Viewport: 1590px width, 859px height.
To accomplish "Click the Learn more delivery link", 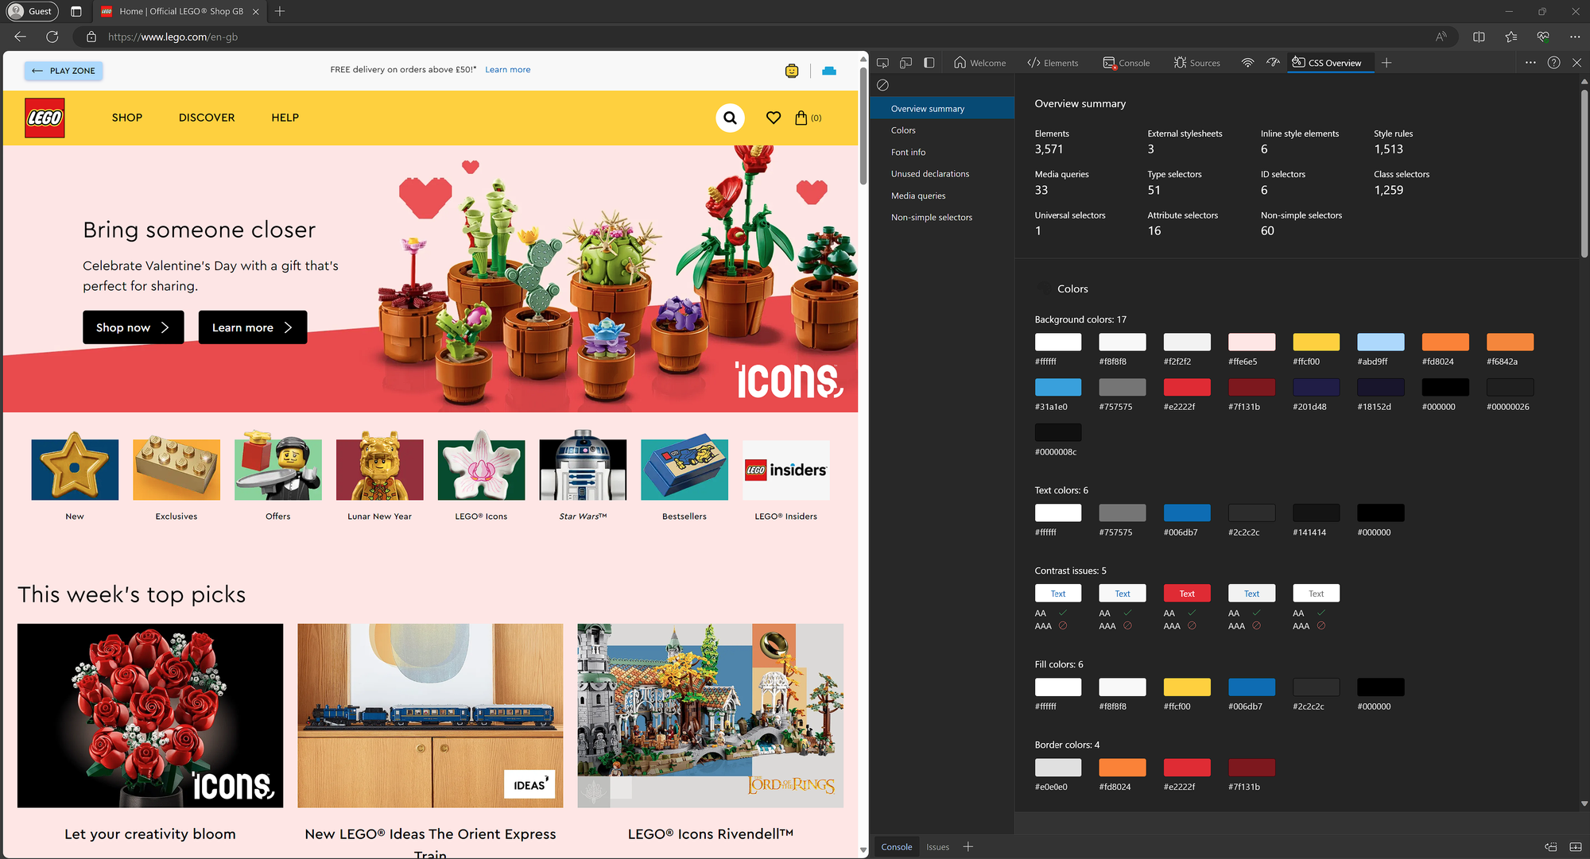I will click(507, 70).
